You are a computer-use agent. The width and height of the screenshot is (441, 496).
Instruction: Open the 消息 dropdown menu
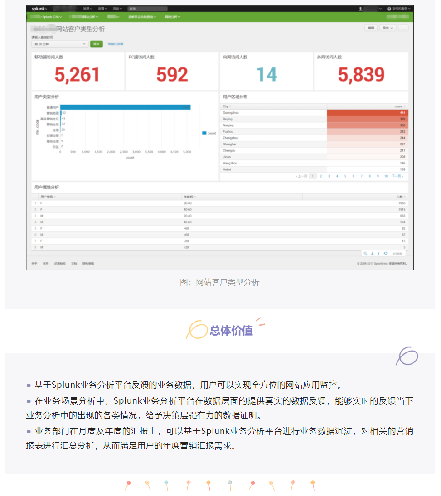click(x=87, y=9)
